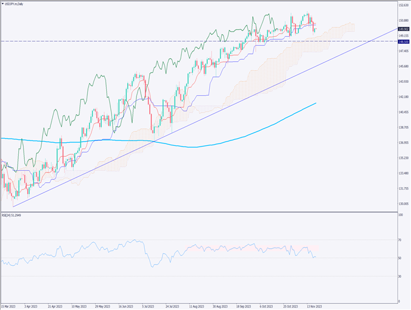Click the current price label 149.902

403,28
